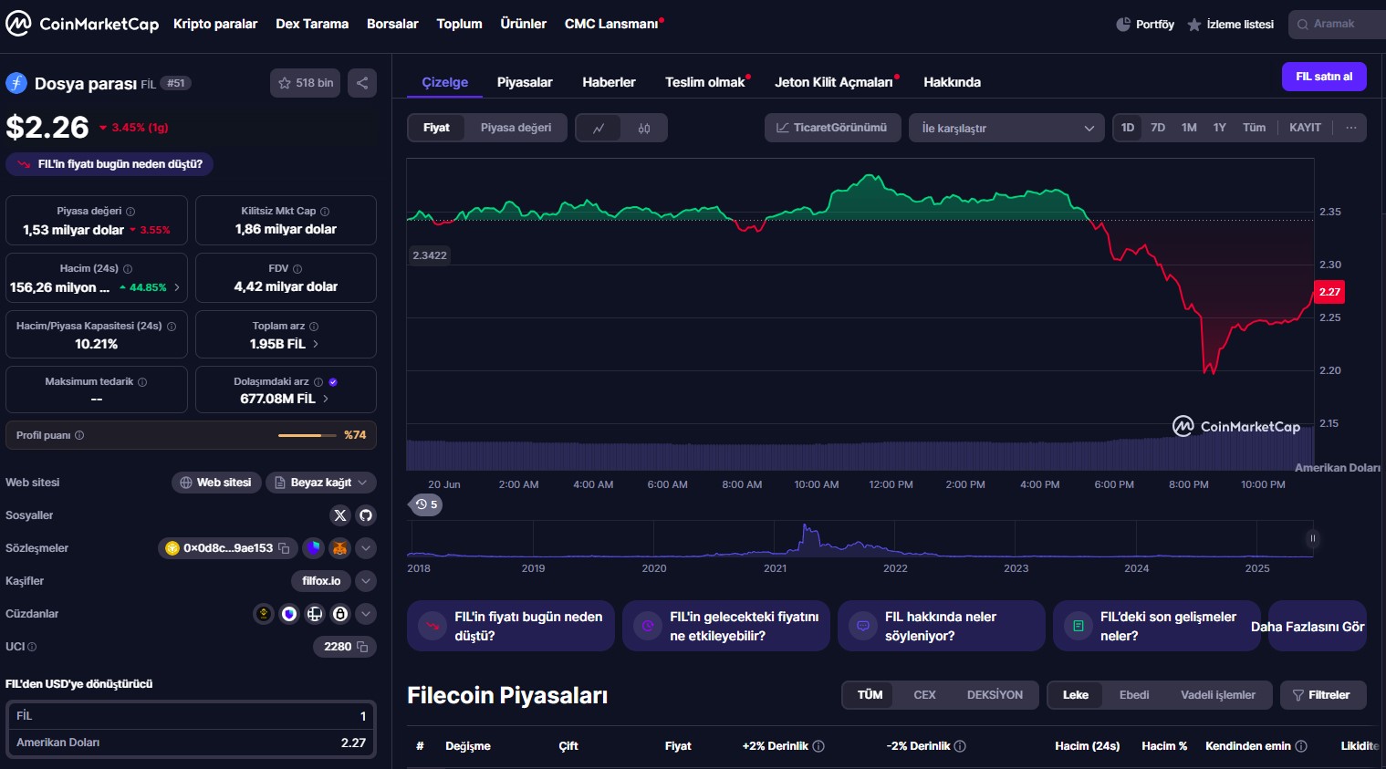Open İzleme listesi star in top bar
The height and width of the screenshot is (769, 1386).
click(x=1230, y=25)
